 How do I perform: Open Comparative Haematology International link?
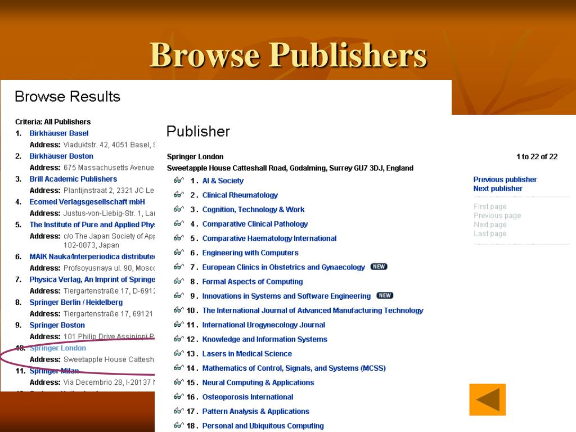[x=269, y=238]
